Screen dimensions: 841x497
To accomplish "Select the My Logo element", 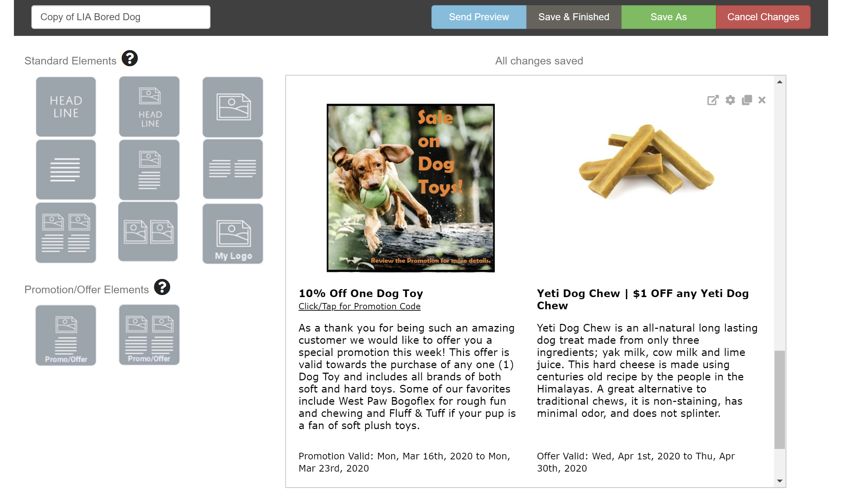I will click(x=233, y=233).
